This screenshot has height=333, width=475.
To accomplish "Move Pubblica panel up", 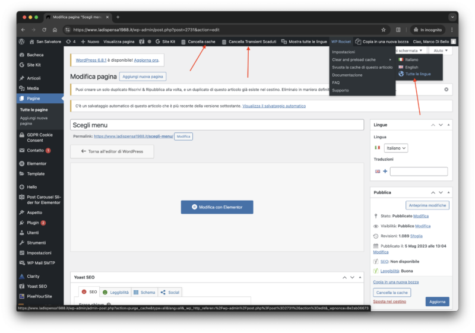I will click(433, 192).
